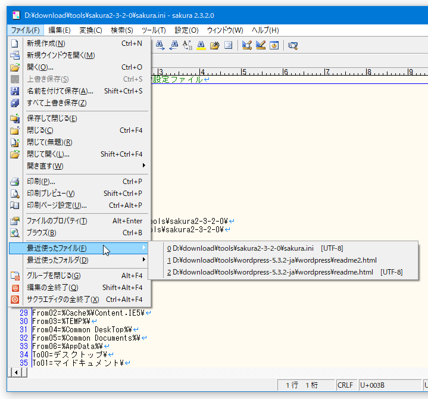Screen dimensions: 428x399
Task: Choose グループを閉じる(G)
Action: tap(79, 276)
